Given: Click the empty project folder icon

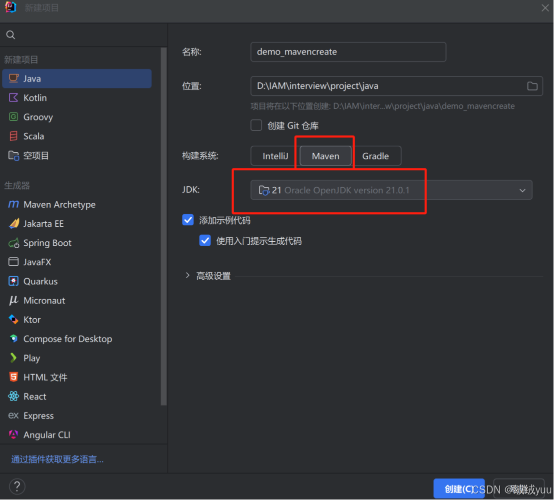Looking at the screenshot, I should click(x=13, y=155).
